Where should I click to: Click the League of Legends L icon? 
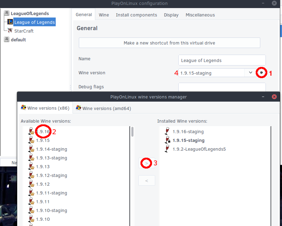click(10, 22)
